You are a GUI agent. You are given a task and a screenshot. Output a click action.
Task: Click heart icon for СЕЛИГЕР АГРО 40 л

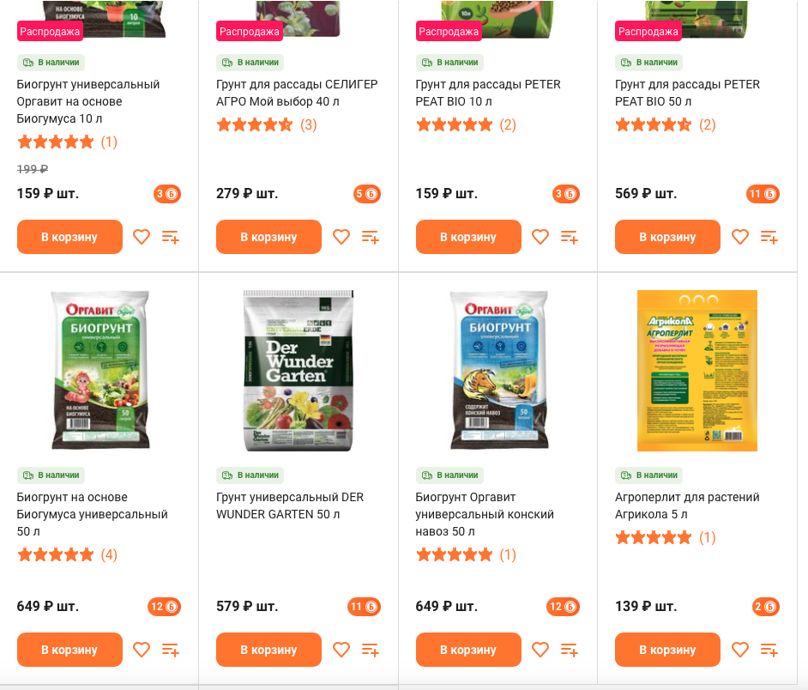coord(341,237)
